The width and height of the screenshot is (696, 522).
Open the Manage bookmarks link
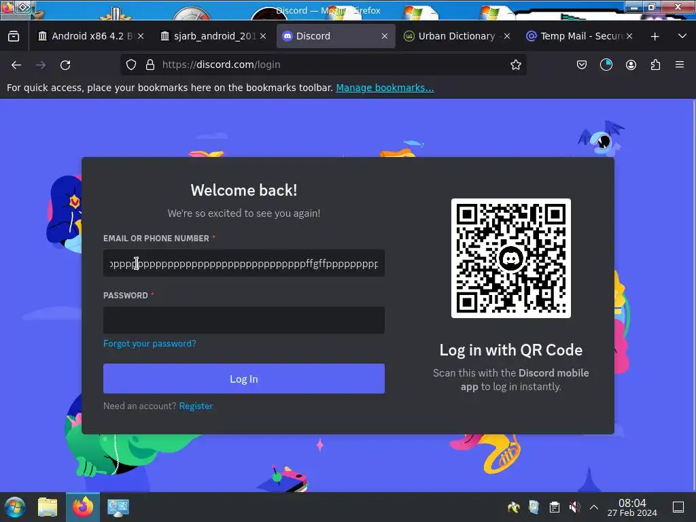point(385,88)
